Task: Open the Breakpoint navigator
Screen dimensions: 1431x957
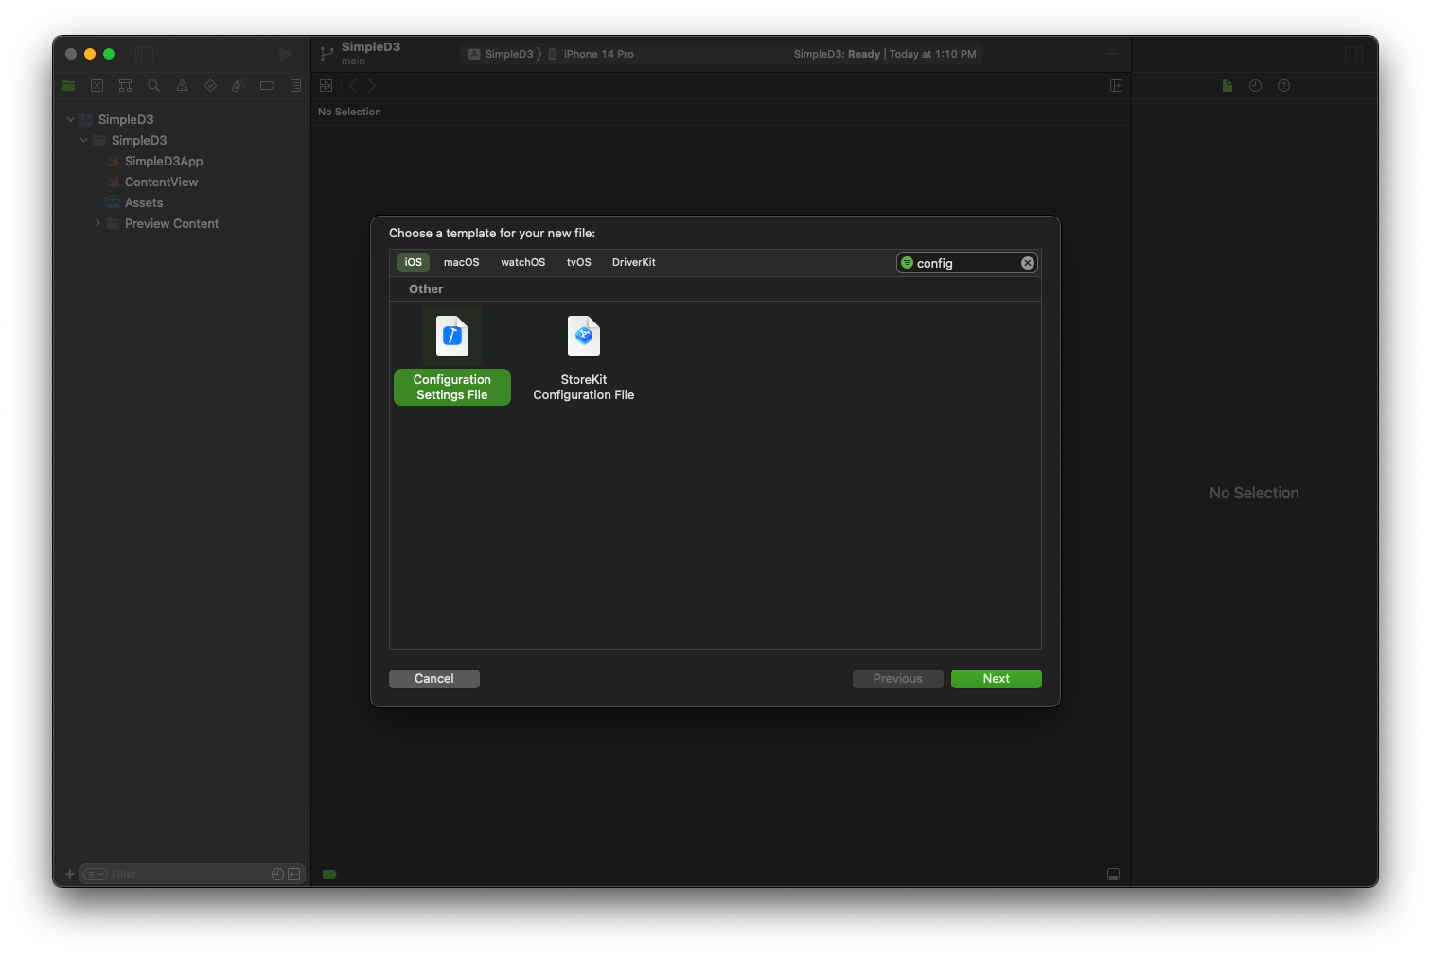Action: coord(267,86)
